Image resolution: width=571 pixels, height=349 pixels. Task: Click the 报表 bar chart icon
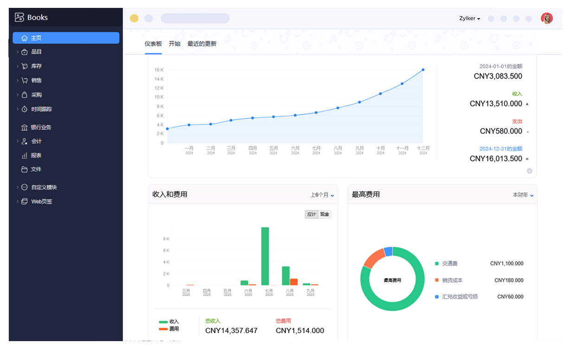(x=25, y=156)
